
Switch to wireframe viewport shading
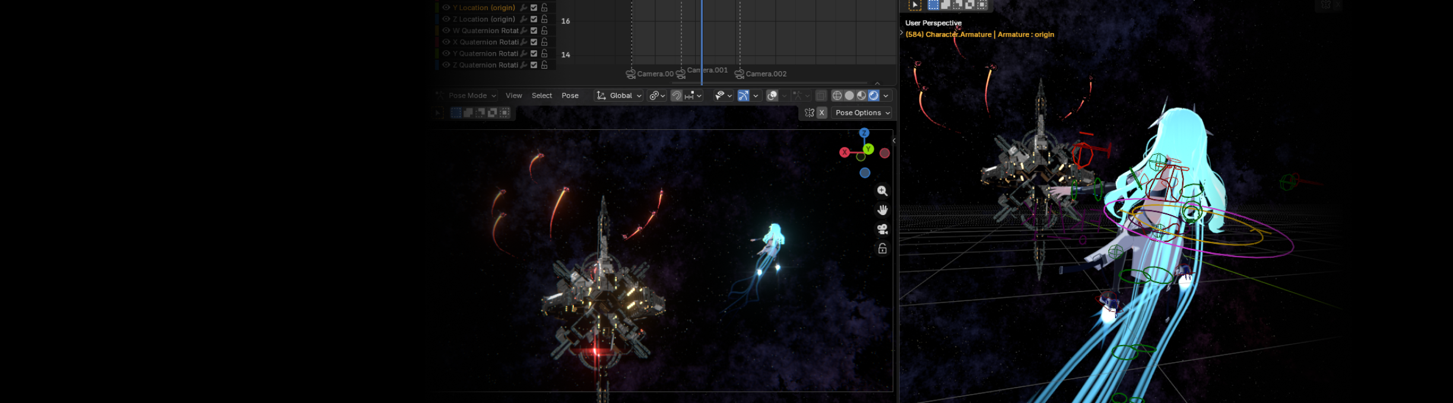click(837, 95)
